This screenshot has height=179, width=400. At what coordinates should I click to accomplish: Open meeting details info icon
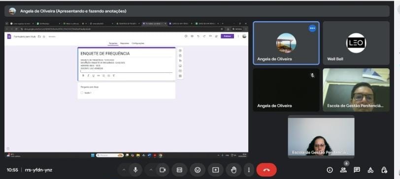point(330,170)
